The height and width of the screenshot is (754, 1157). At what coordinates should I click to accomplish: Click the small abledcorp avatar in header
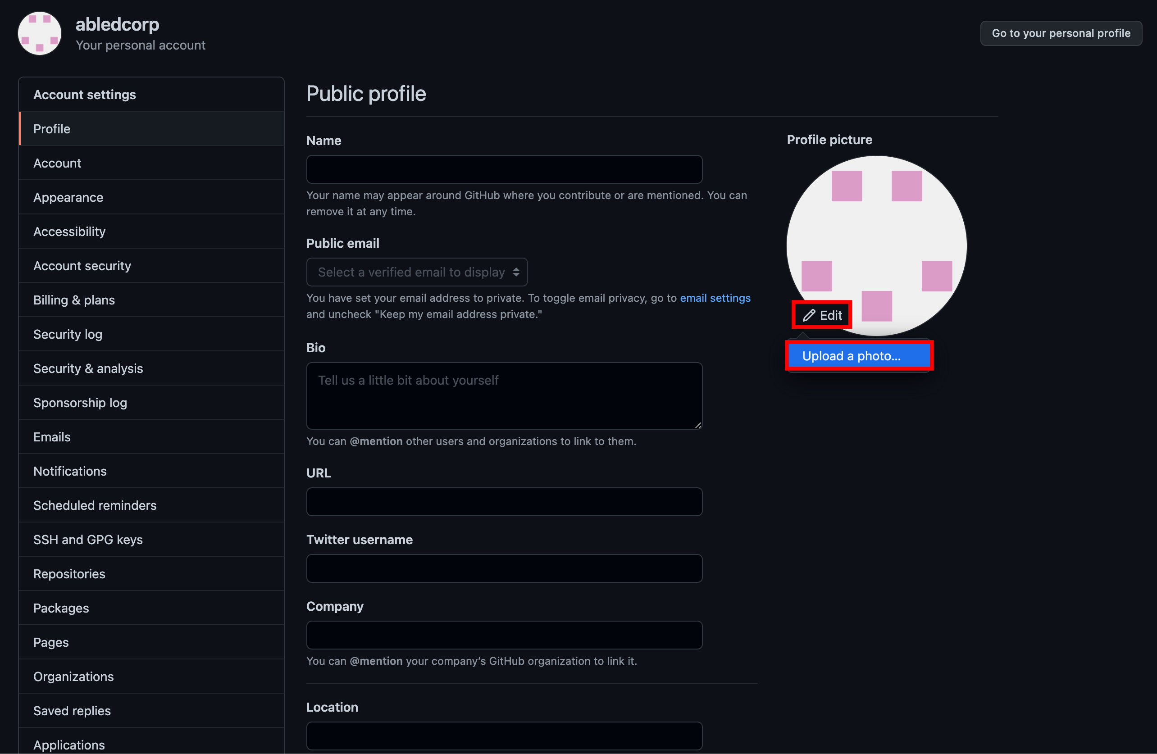click(39, 33)
